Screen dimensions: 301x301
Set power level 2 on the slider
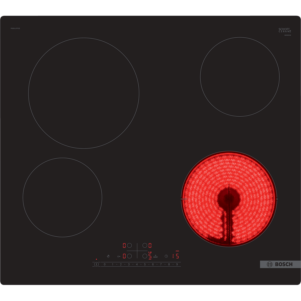pos(121,264)
